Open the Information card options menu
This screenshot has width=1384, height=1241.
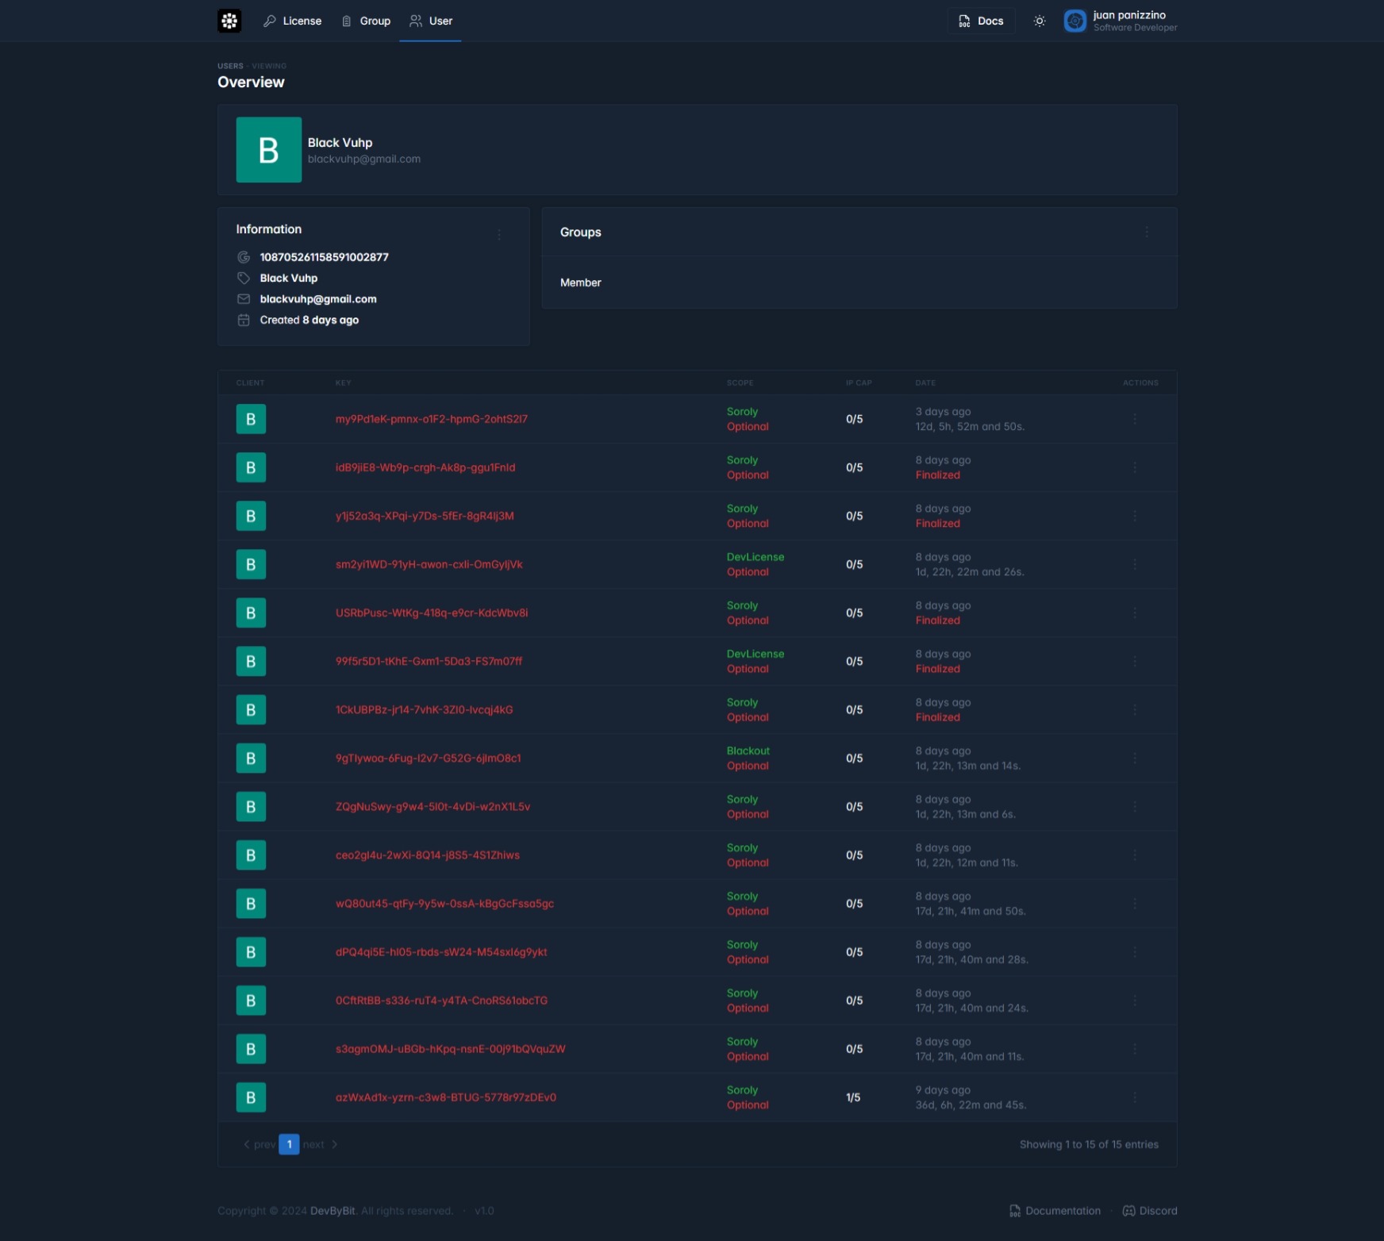click(x=499, y=235)
